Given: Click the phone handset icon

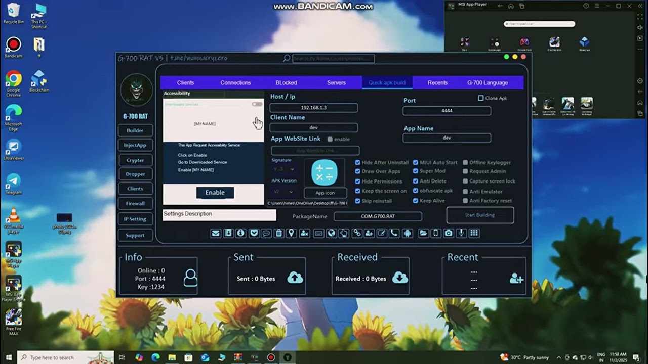Looking at the screenshot, I should pyautogui.click(x=394, y=233).
